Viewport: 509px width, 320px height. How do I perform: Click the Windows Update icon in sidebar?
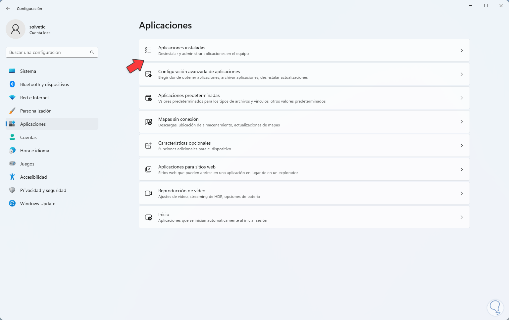pos(12,203)
